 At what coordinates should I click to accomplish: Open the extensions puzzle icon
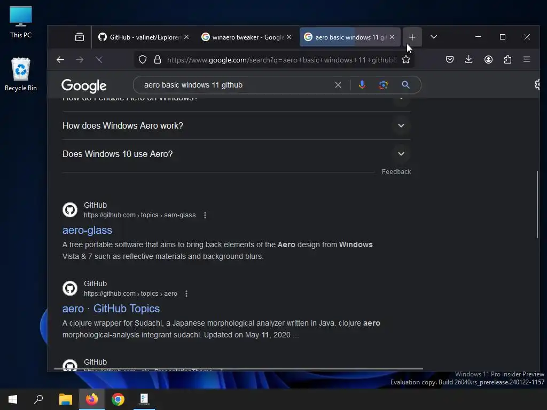click(507, 60)
